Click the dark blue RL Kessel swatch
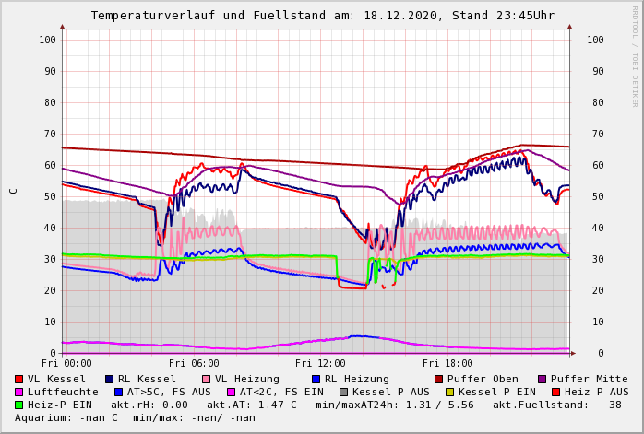The width and height of the screenshot is (644, 434). click(x=110, y=379)
